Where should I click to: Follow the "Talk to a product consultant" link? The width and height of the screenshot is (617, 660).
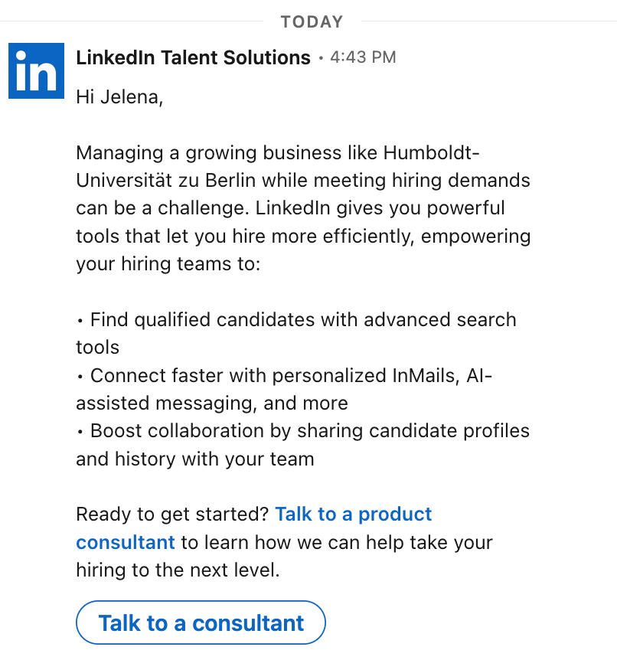[353, 515]
